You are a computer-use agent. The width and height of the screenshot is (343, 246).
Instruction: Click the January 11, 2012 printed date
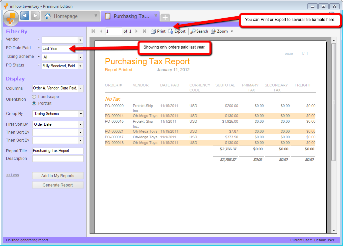(173, 70)
